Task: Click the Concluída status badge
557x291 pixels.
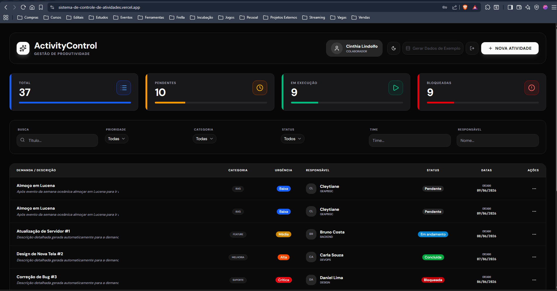Action: pyautogui.click(x=433, y=257)
